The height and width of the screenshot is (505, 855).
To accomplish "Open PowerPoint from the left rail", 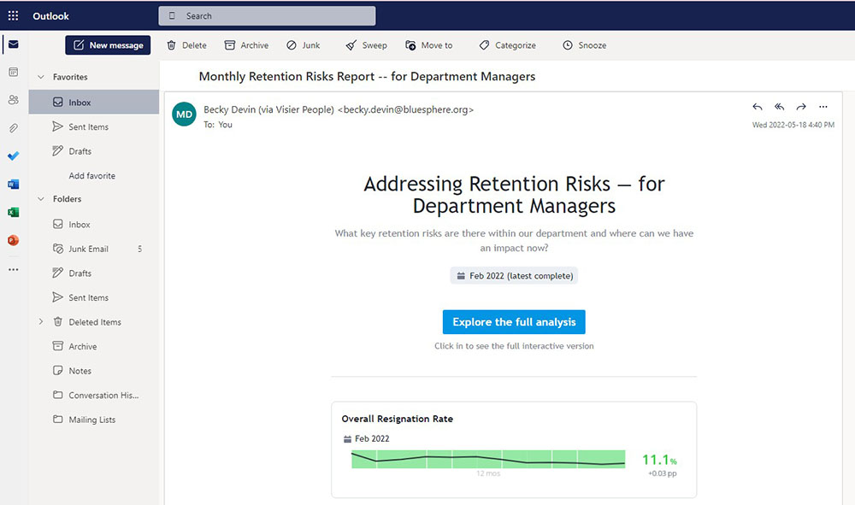I will [13, 240].
